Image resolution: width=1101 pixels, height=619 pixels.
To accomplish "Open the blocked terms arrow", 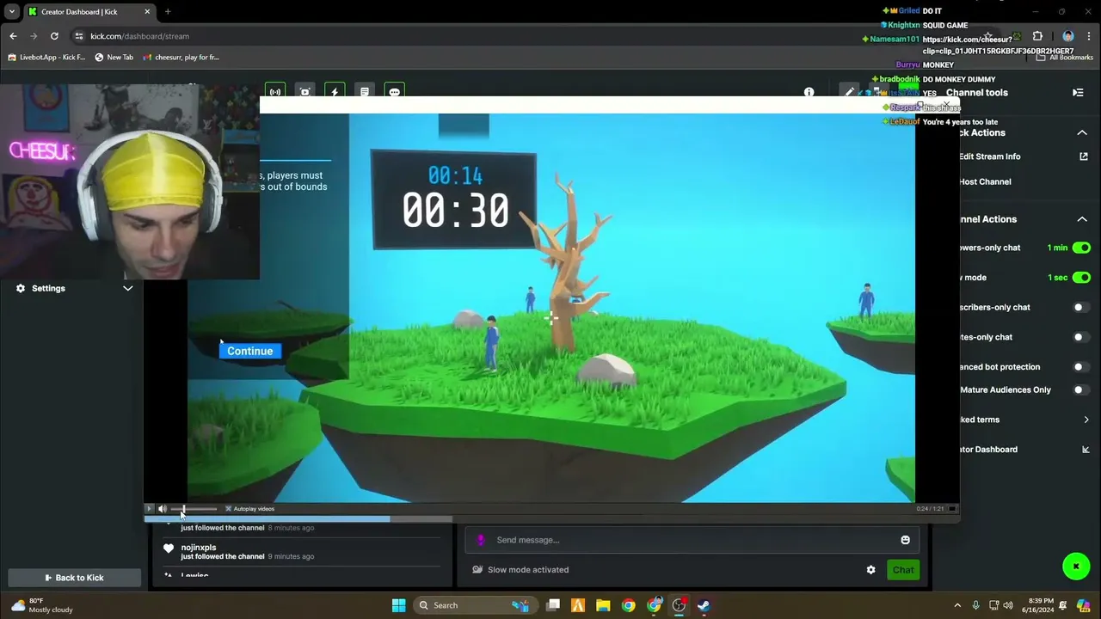I will pyautogui.click(x=1086, y=420).
